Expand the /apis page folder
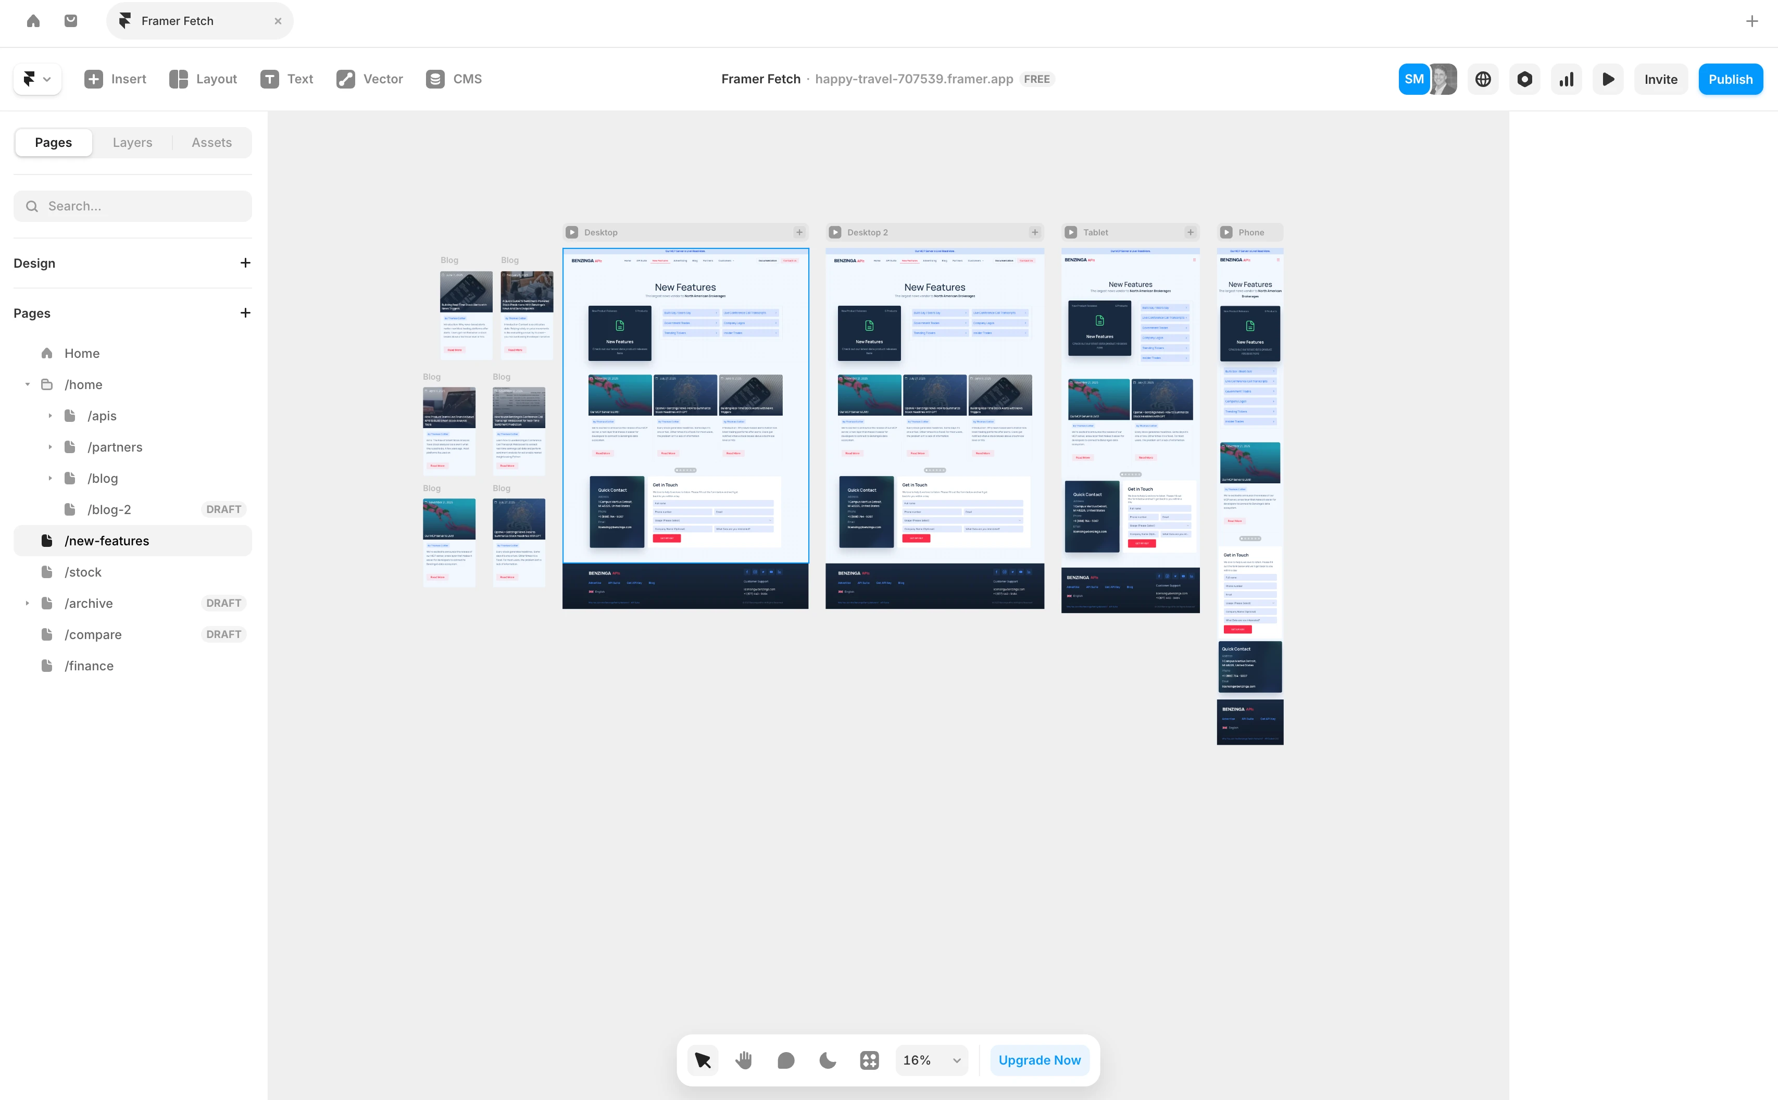The width and height of the screenshot is (1778, 1100). (x=50, y=416)
